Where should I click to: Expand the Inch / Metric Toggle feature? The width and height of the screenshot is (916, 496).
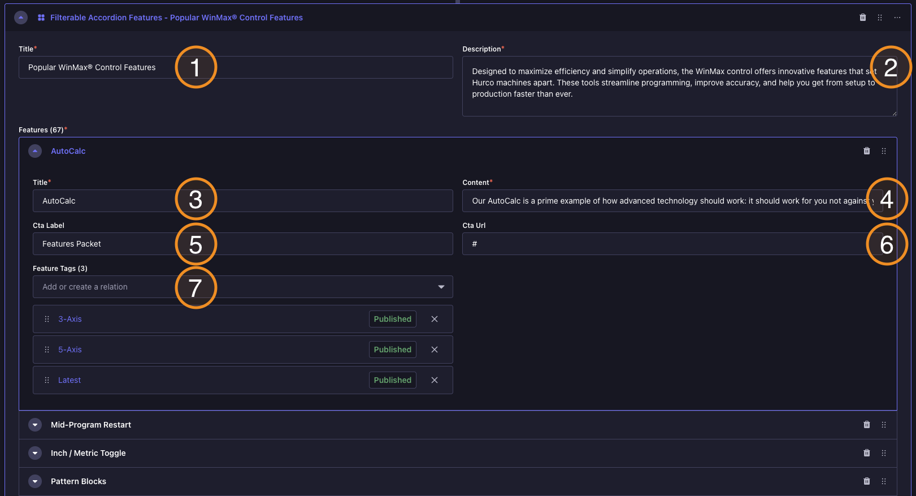pos(35,453)
